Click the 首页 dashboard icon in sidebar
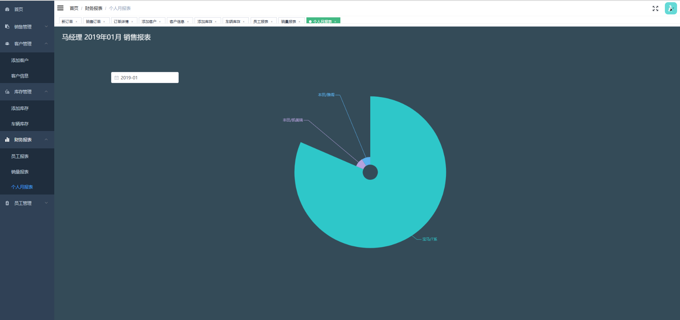The image size is (680, 320). [x=7, y=9]
